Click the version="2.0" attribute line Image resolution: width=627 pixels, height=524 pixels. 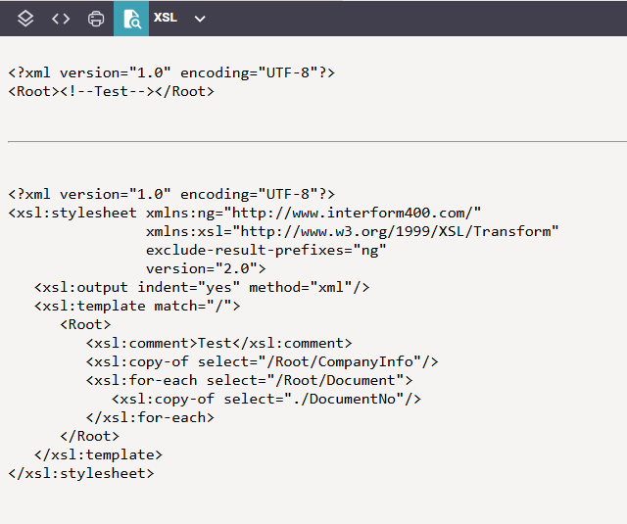(x=206, y=268)
